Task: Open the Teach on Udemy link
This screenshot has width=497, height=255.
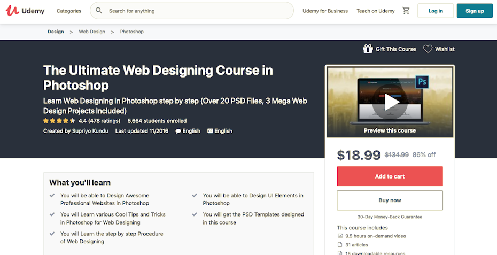Action: click(x=375, y=11)
